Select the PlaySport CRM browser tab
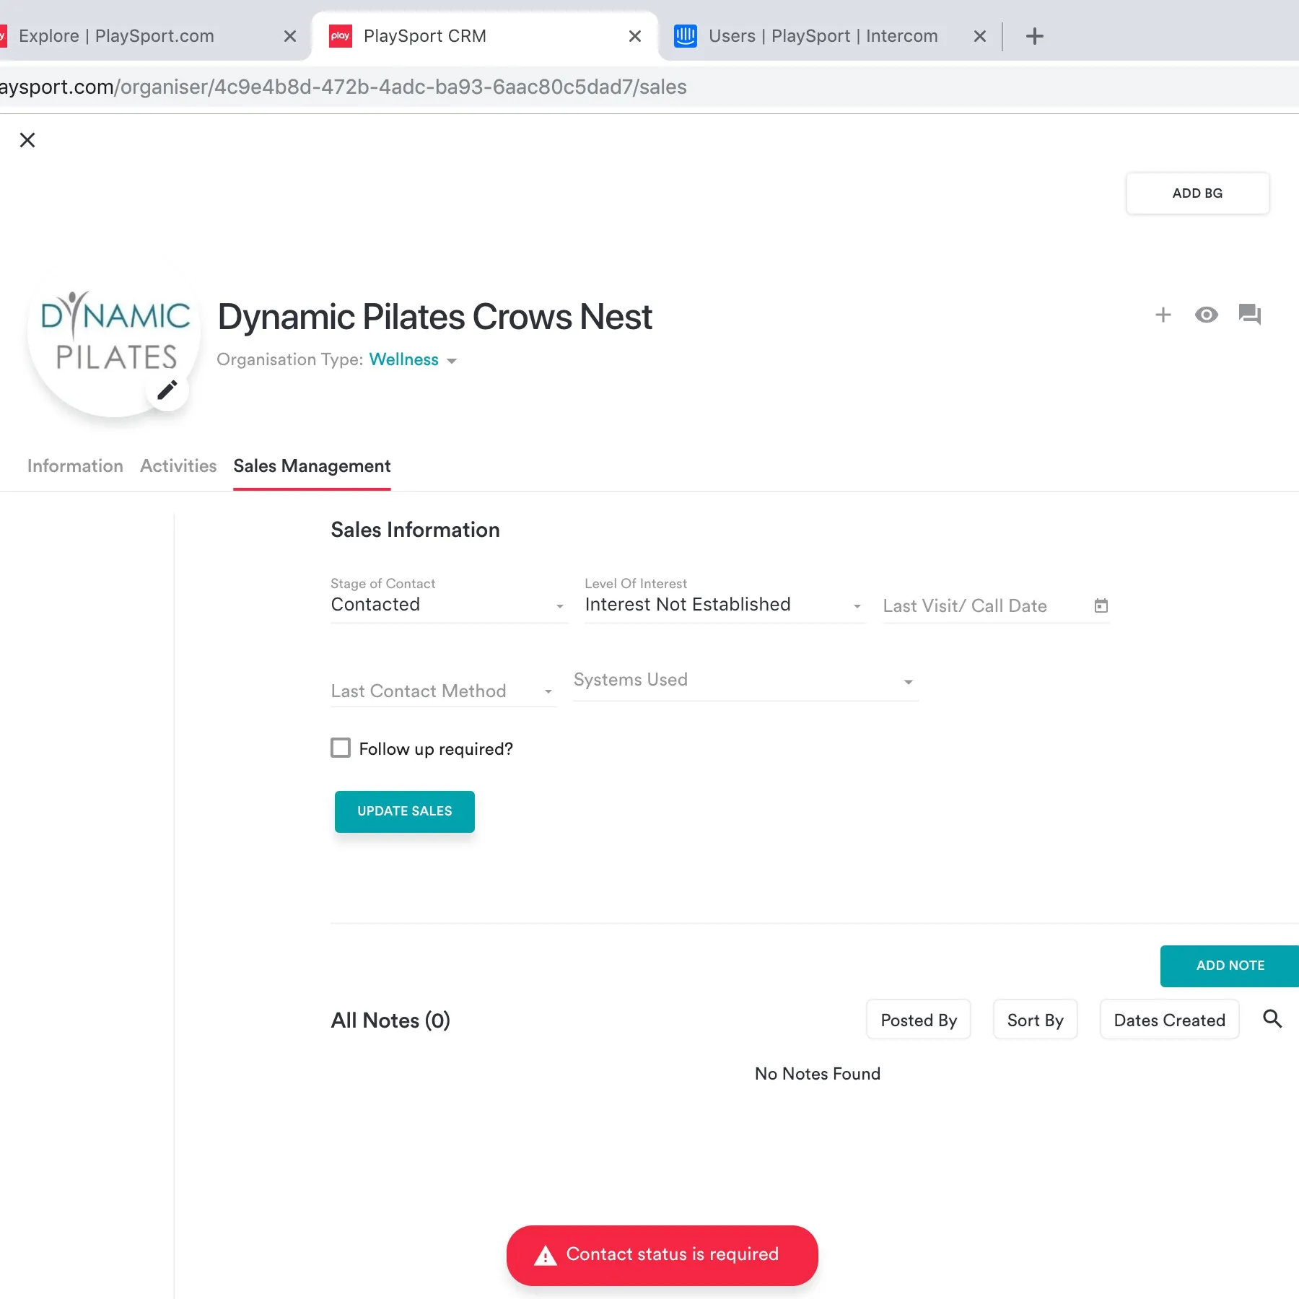1299x1299 pixels. coord(485,36)
